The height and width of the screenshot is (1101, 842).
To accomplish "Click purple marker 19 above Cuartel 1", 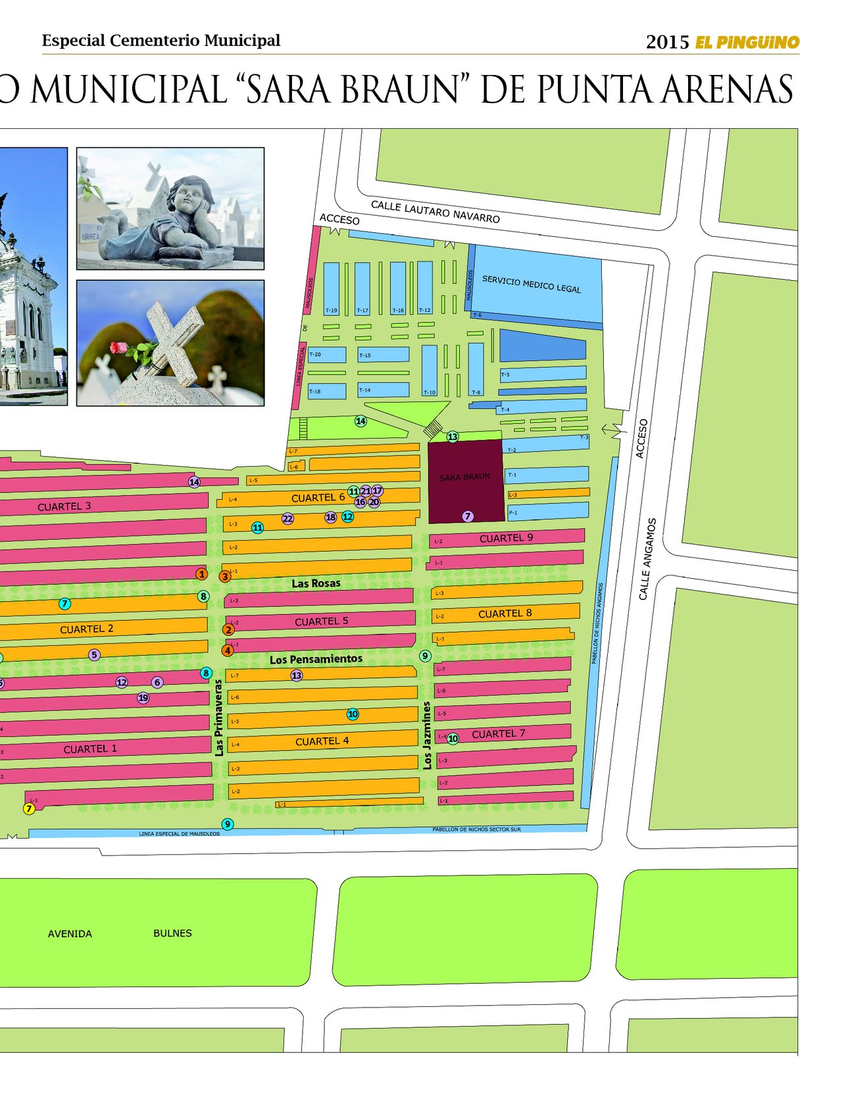I will (143, 698).
